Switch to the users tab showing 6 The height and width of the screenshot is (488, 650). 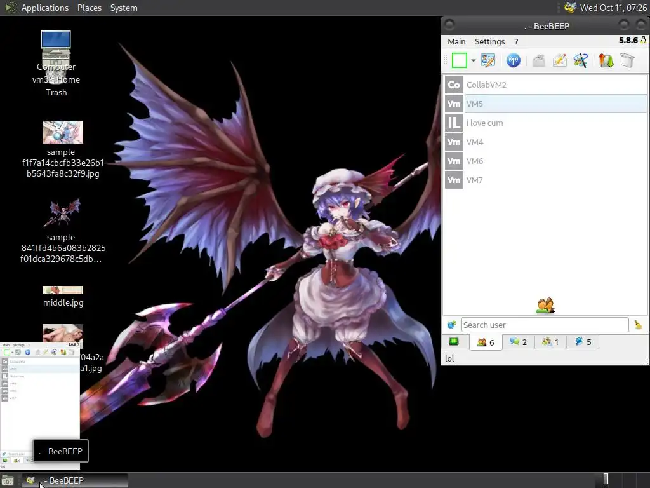coord(486,342)
